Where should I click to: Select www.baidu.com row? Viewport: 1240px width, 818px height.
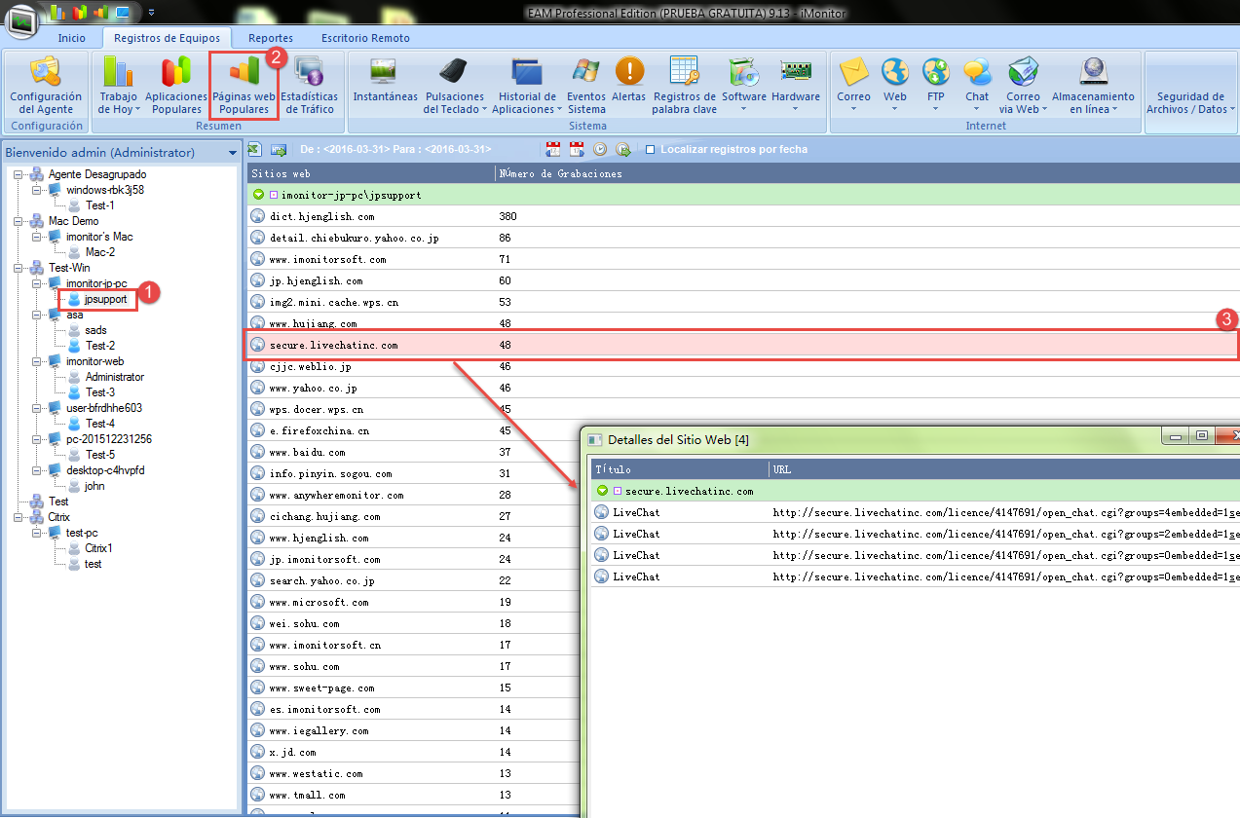pos(414,452)
